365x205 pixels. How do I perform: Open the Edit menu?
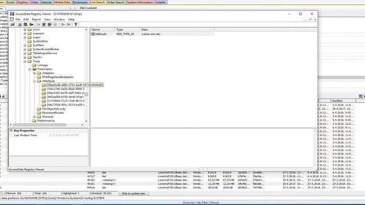26,19
